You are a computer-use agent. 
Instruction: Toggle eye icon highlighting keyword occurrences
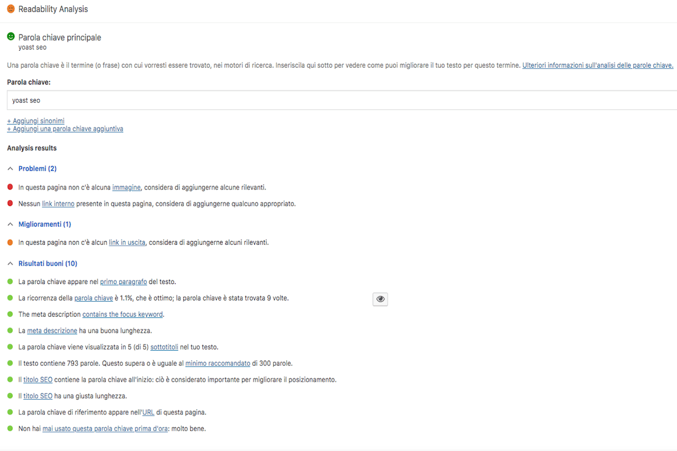[x=380, y=299]
